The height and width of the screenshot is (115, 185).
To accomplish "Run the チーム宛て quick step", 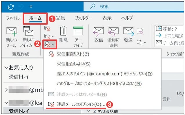I will (x=170, y=43).
